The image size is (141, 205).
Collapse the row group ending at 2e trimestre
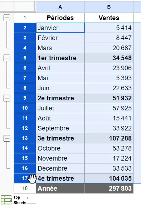coord(7,58)
